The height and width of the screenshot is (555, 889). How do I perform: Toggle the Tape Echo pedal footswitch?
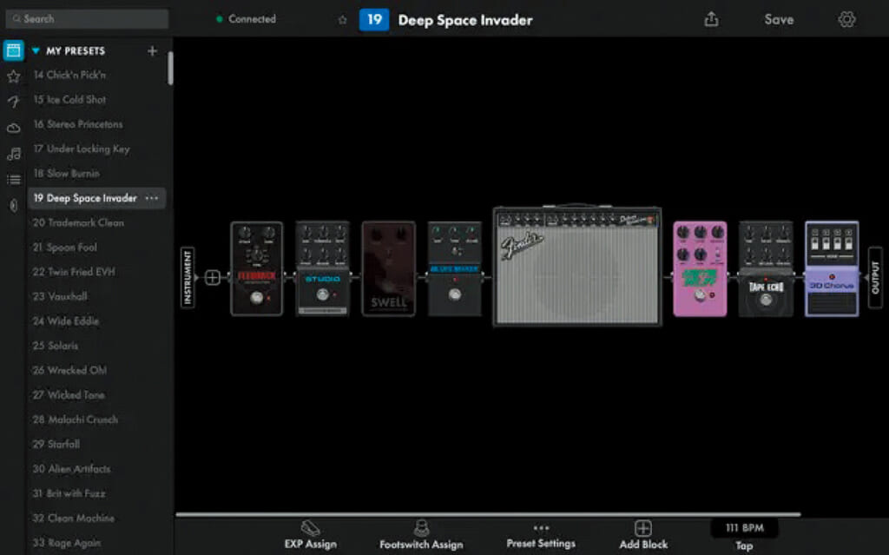(x=765, y=299)
